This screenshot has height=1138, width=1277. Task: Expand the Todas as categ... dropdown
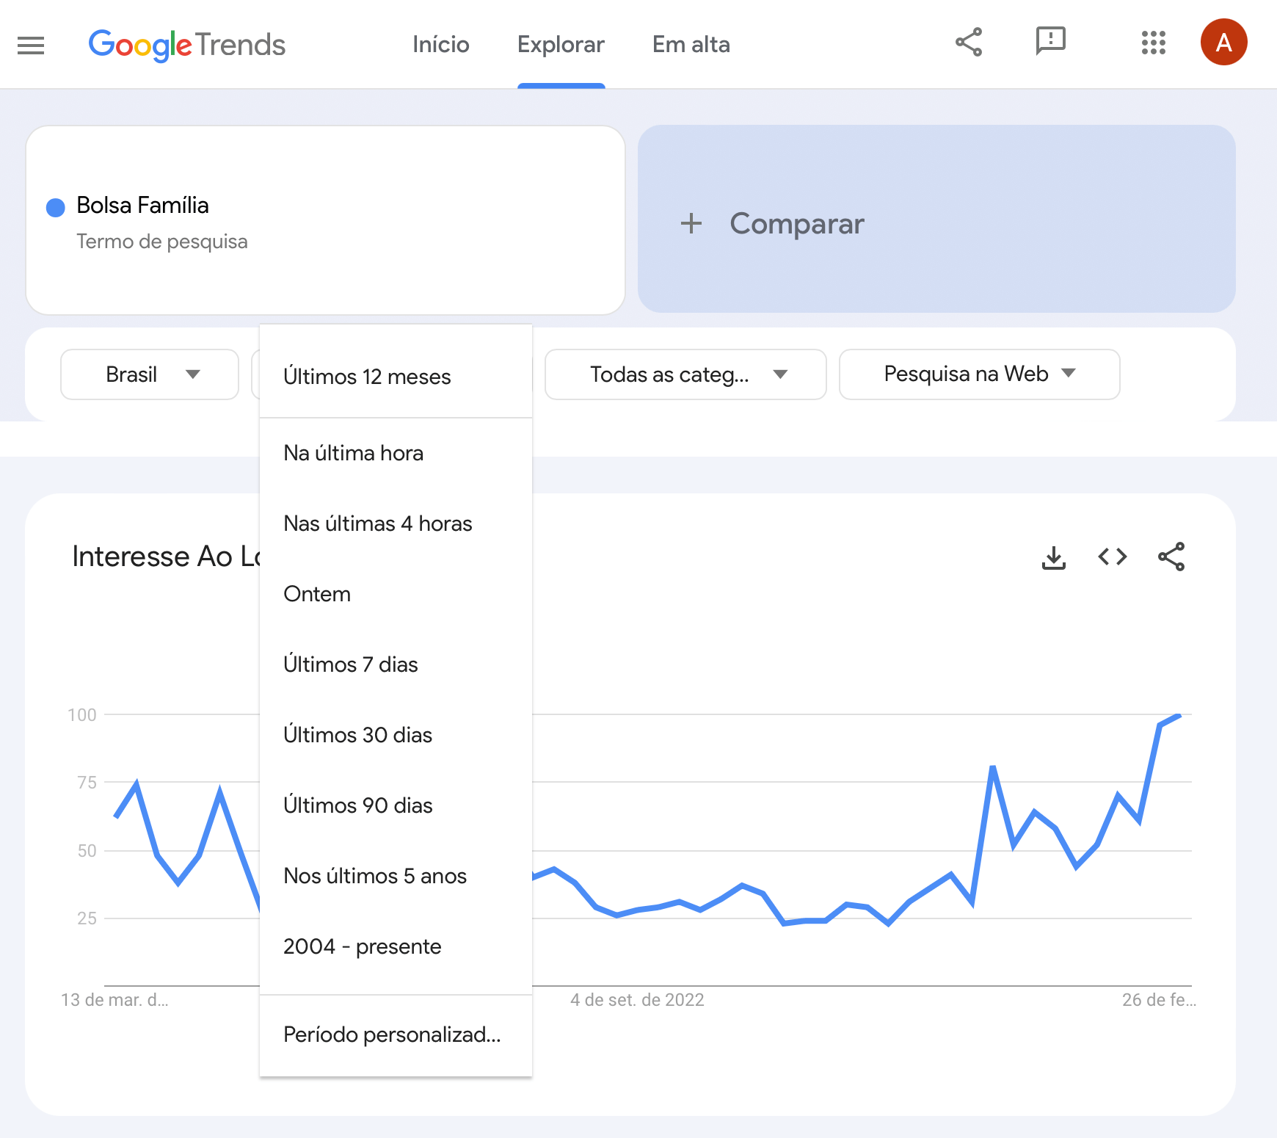pos(685,374)
